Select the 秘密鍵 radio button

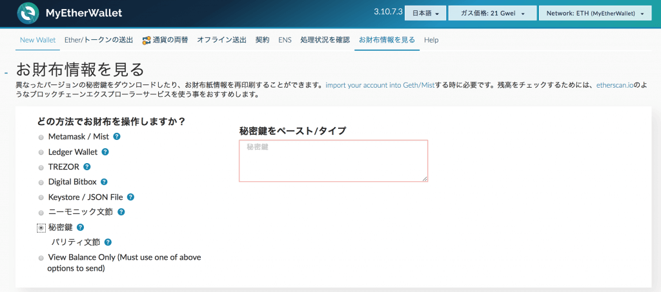point(41,228)
